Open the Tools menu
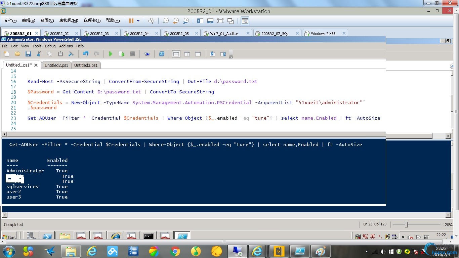 coord(37,46)
